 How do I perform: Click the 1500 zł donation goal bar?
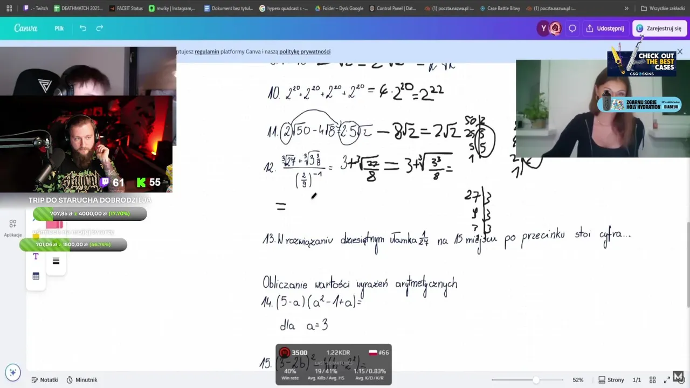point(73,245)
